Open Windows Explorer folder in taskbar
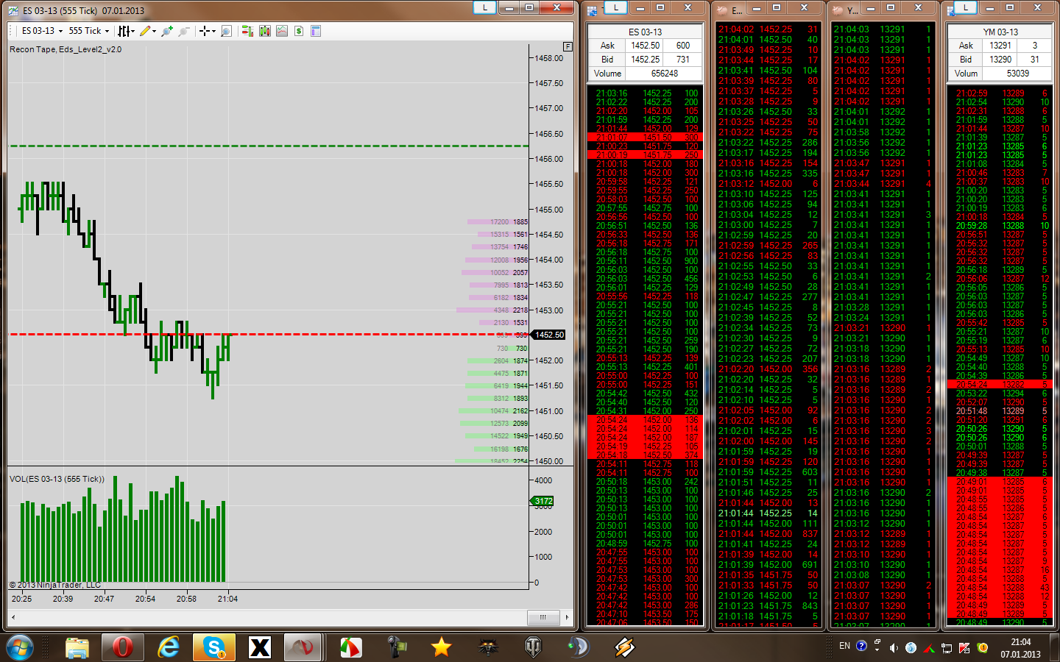 tap(77, 647)
